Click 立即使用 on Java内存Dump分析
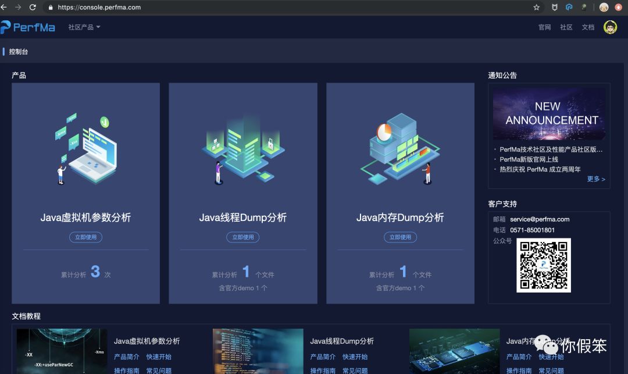Screen dimensions: 628x374 [x=400, y=237]
